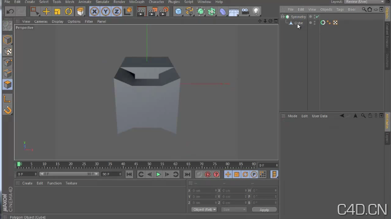This screenshot has height=219, width=391.
Task: Toggle the X axis lock
Action: click(94, 12)
